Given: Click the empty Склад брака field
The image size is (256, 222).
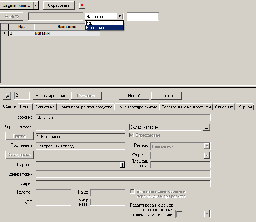Looking at the screenshot, I should [80, 155].
